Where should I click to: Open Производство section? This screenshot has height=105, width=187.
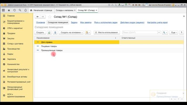coord(13,49)
